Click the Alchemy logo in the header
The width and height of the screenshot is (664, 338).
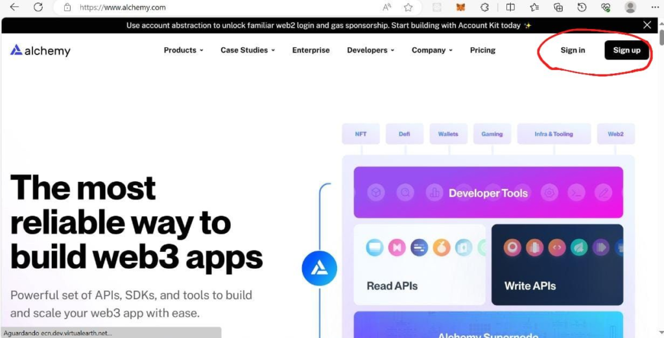point(40,51)
